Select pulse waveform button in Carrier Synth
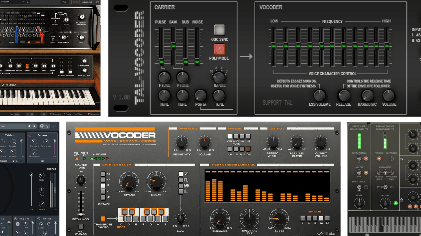The height and width of the screenshot is (236, 421). click(x=181, y=191)
